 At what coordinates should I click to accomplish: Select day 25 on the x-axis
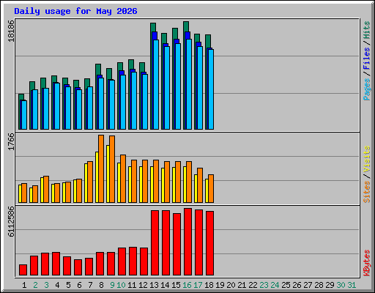286,285
